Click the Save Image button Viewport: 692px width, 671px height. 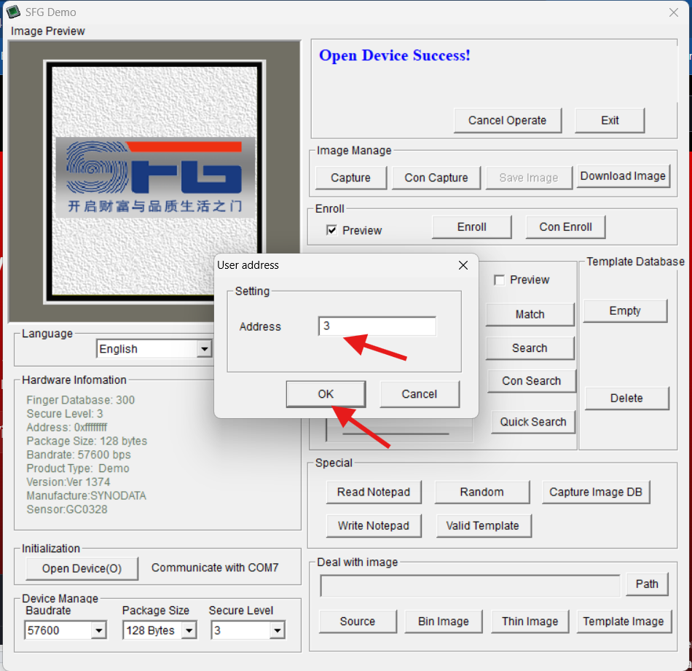click(529, 178)
